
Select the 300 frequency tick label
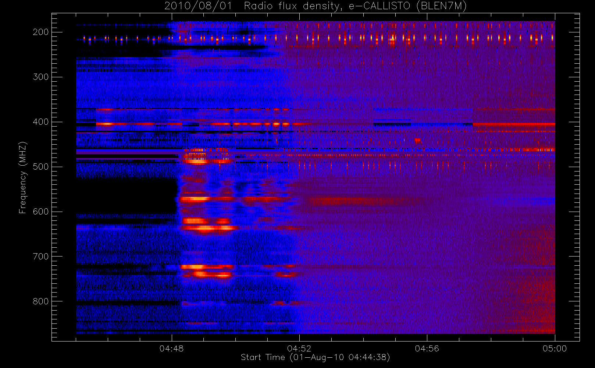41,77
